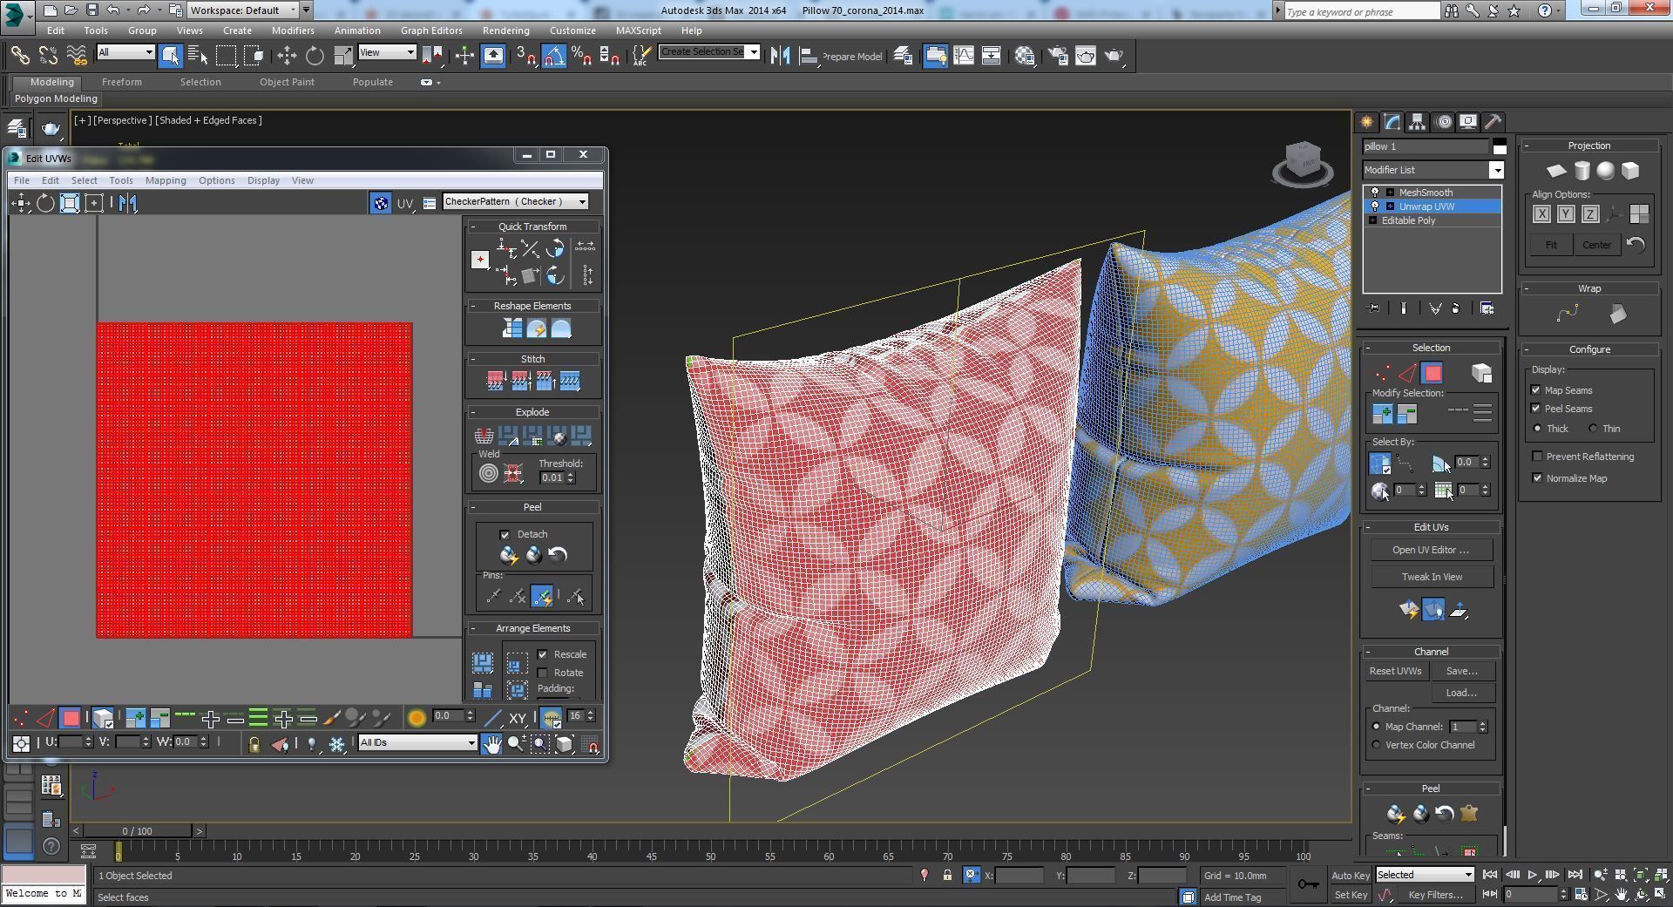Toggle Map Seams display checkbox
Screen dimensions: 1673x907
pyautogui.click(x=1537, y=390)
